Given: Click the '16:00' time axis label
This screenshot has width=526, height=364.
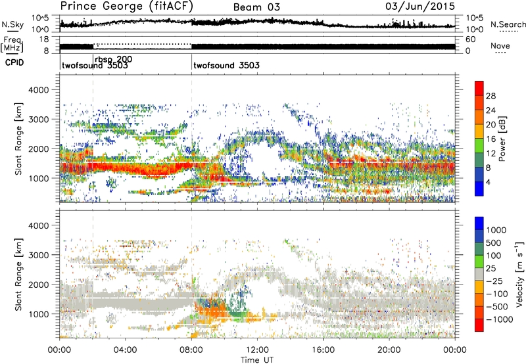Looking at the screenshot, I should 323,350.
